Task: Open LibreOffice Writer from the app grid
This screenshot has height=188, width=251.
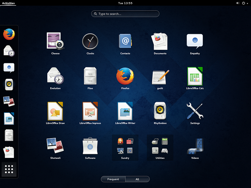Action: point(125,113)
